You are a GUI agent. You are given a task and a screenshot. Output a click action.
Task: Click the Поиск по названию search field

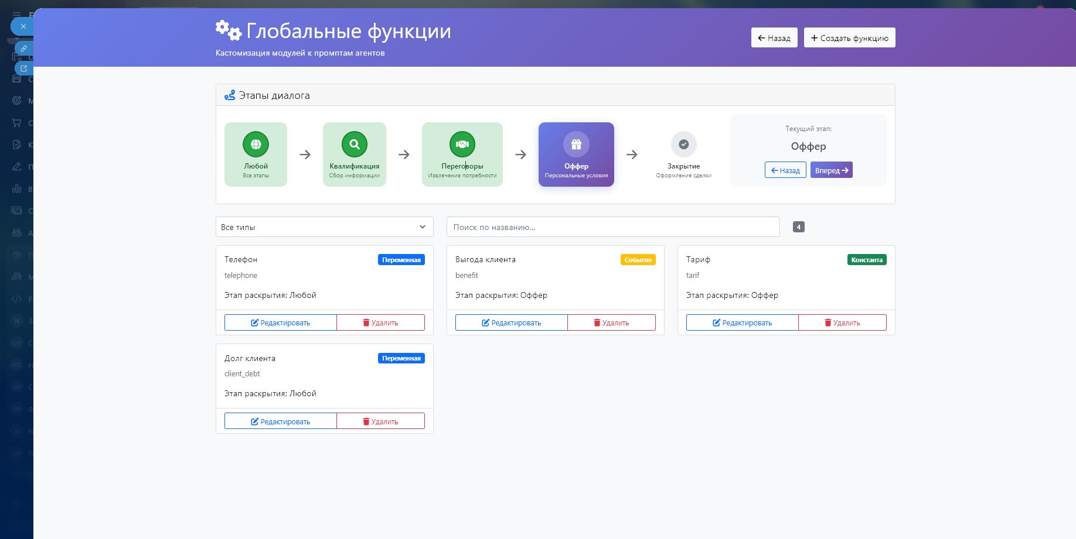[x=612, y=227]
